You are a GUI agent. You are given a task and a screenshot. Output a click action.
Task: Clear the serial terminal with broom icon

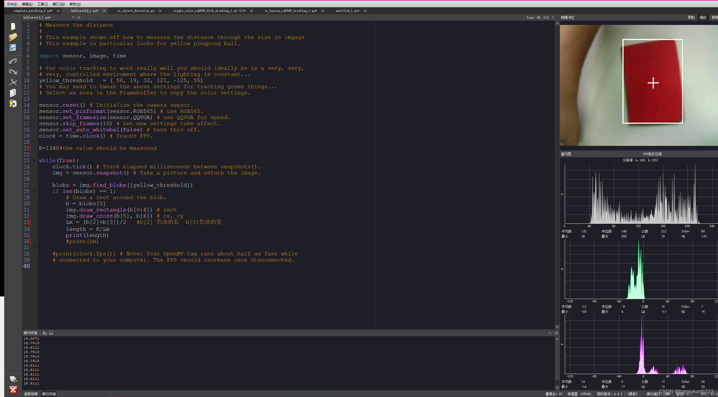pyautogui.click(x=45, y=333)
